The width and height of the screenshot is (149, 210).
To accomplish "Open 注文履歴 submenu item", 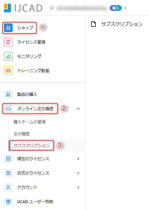I will click(21, 134).
